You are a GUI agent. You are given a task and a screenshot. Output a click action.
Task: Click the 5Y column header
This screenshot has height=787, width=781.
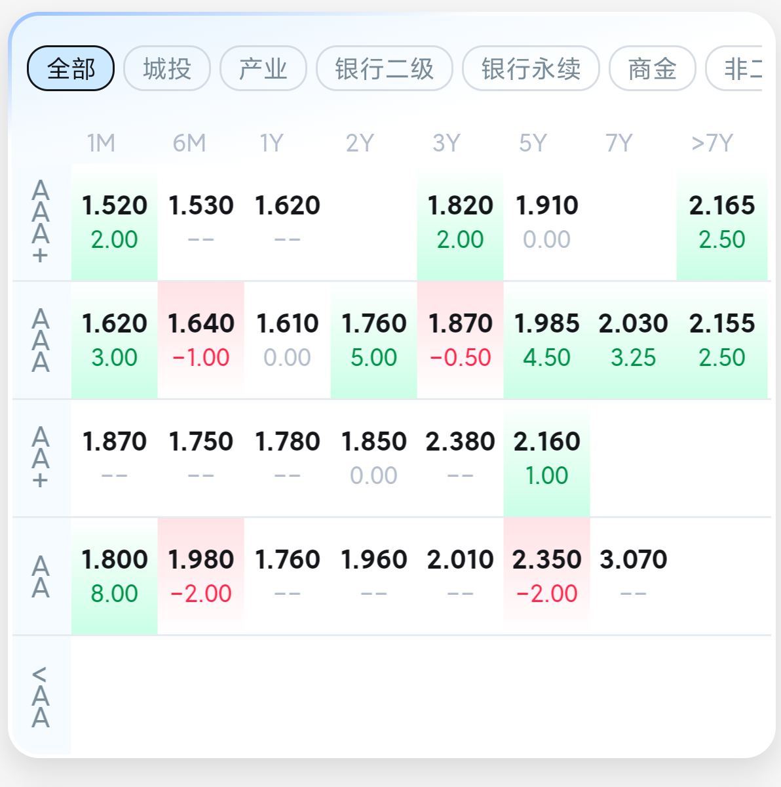(x=532, y=143)
